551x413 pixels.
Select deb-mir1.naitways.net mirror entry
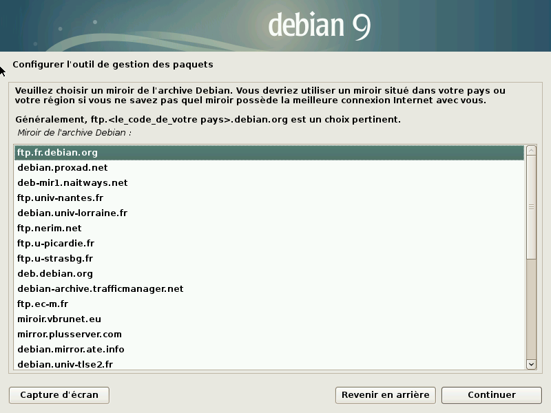[x=72, y=183]
